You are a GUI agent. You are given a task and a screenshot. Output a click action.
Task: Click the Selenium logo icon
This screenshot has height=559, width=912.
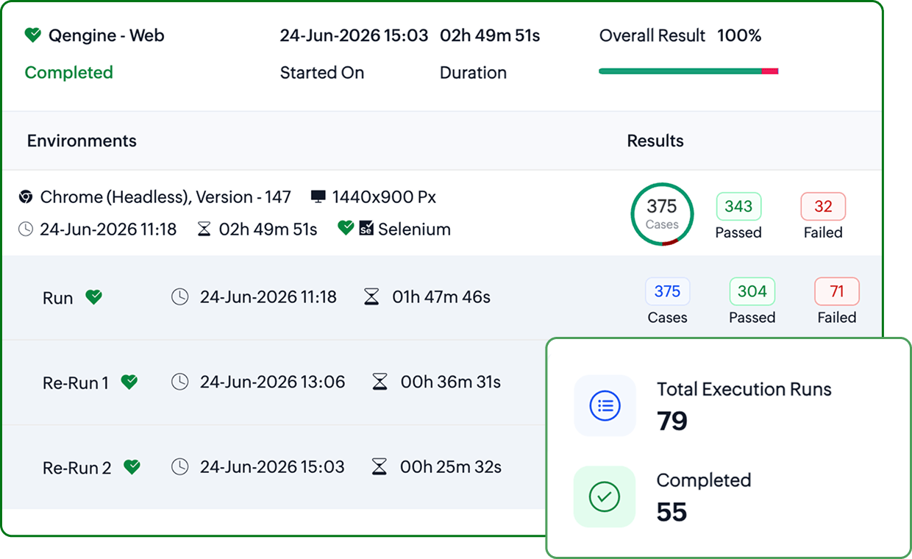point(366,229)
